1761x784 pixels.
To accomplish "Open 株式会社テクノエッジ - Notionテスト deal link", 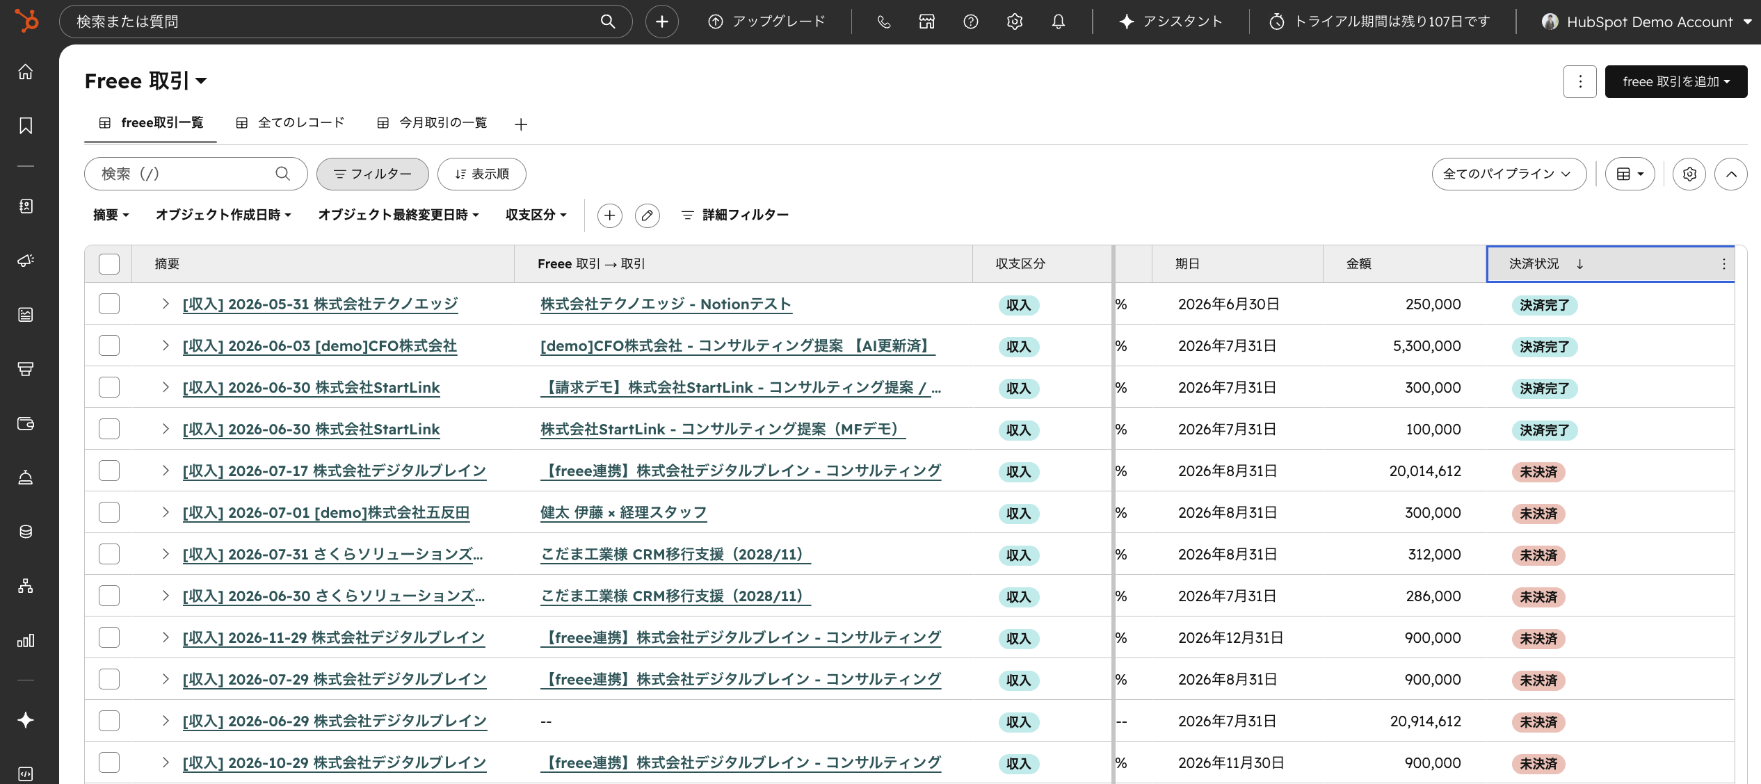I will (x=666, y=304).
